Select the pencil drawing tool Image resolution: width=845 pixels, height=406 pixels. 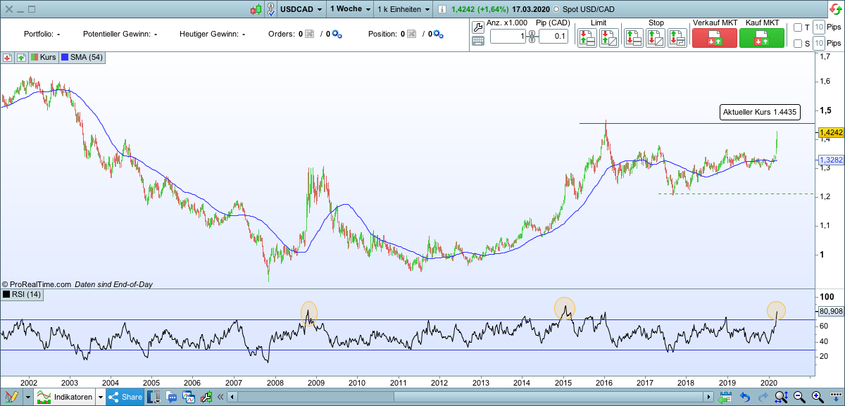12,396
